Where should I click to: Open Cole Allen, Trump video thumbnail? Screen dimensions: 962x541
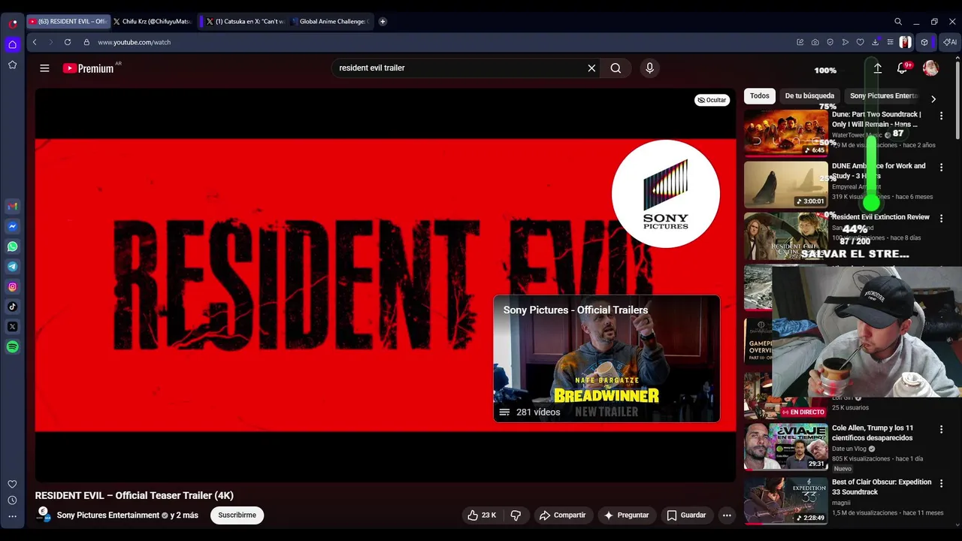pos(786,447)
